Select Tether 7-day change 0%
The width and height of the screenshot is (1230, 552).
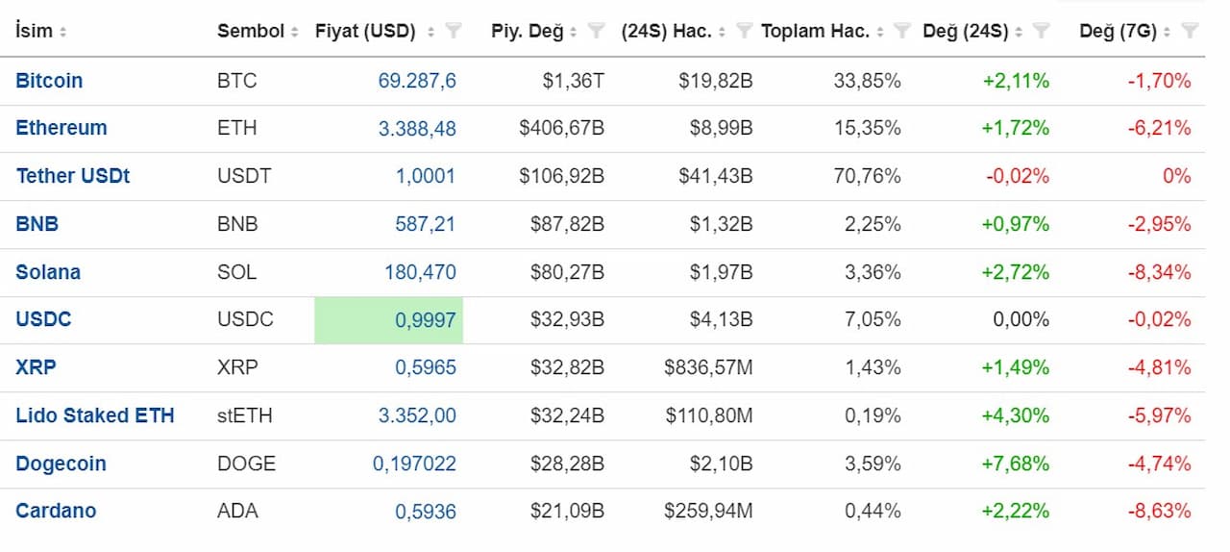tap(1177, 176)
